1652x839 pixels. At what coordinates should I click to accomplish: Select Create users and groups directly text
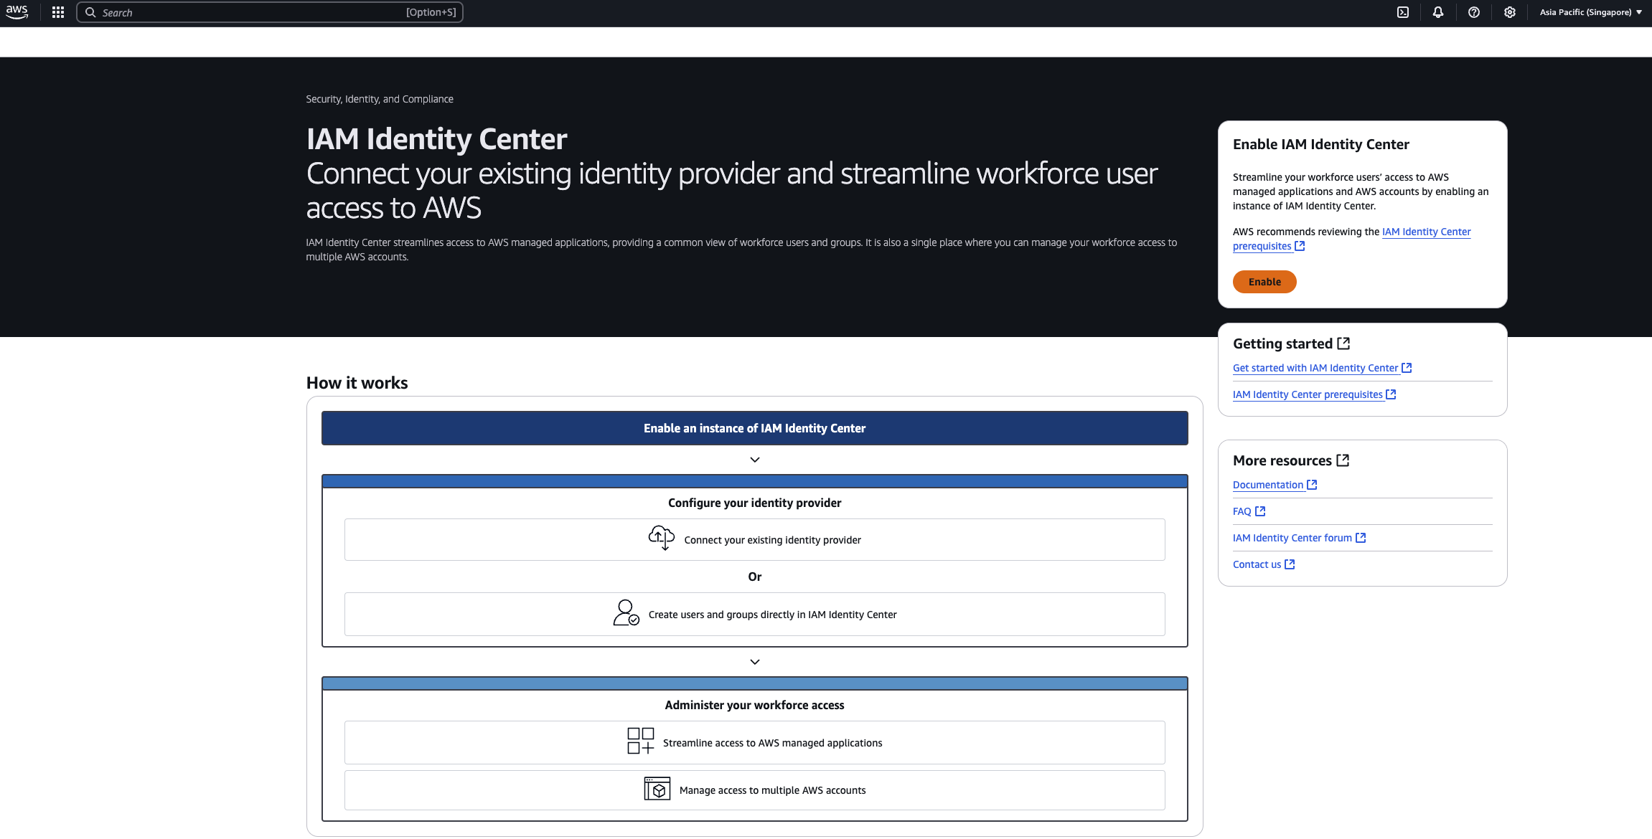(772, 615)
